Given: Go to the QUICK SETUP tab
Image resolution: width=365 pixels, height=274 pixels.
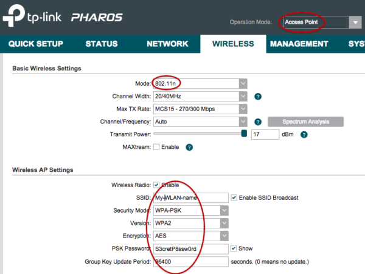Looking at the screenshot, I should pos(36,44).
